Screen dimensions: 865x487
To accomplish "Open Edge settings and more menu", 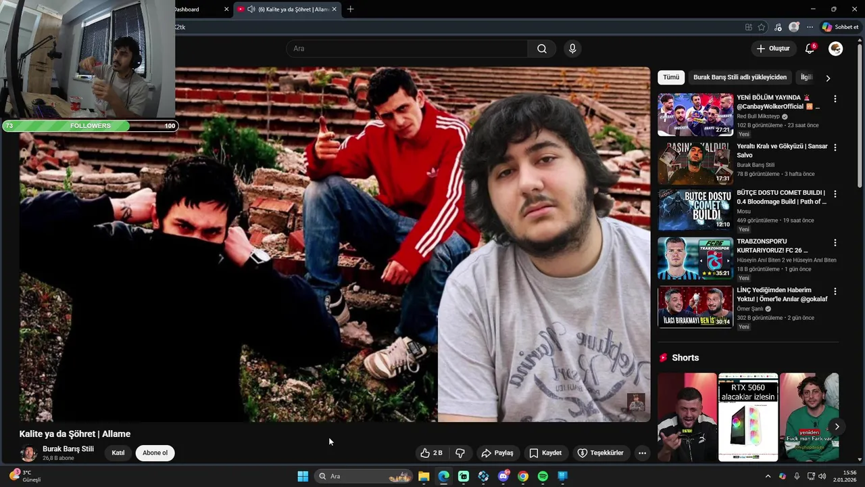I will [810, 27].
